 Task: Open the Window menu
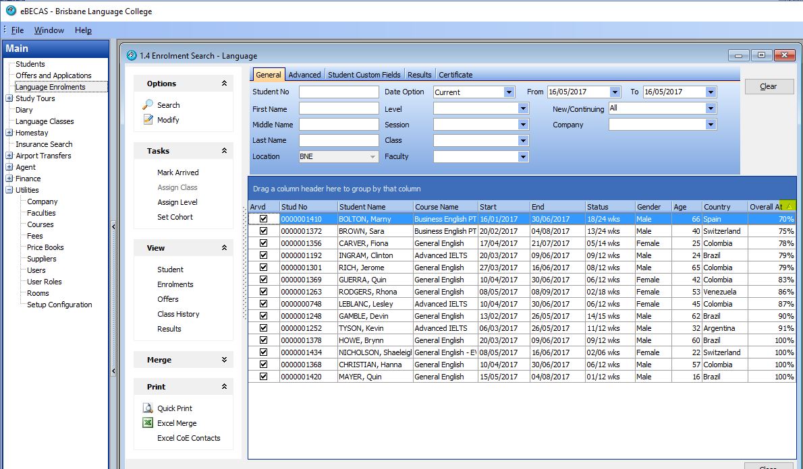click(x=49, y=30)
